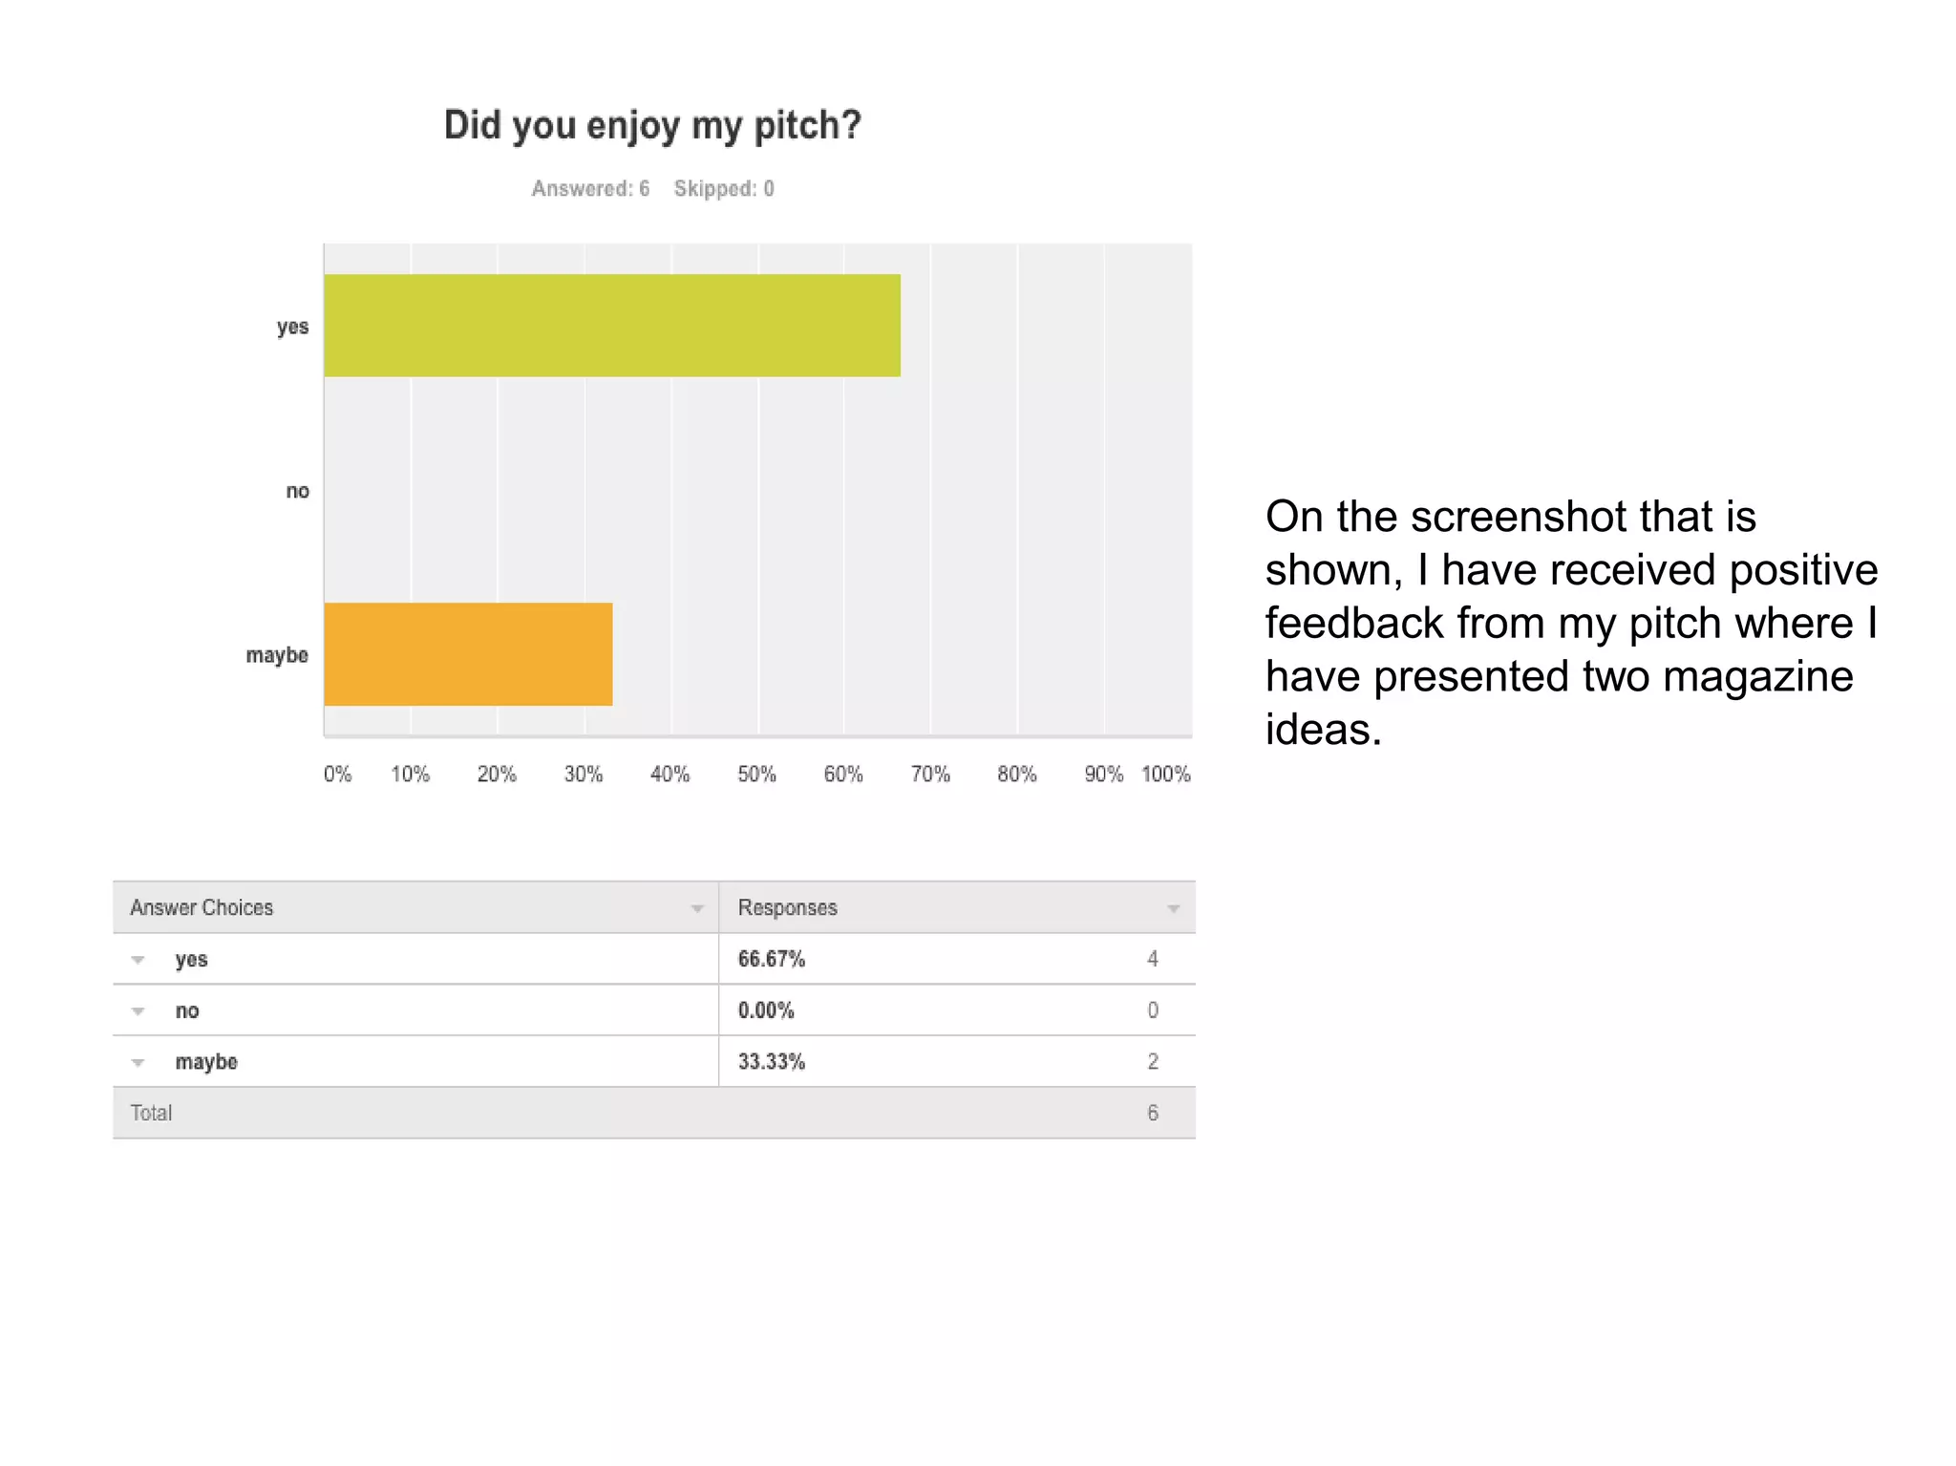
Task: Click the 66.67% response value
Action: tap(772, 959)
